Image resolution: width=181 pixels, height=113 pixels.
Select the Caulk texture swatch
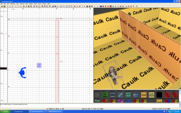click(x=144, y=95)
